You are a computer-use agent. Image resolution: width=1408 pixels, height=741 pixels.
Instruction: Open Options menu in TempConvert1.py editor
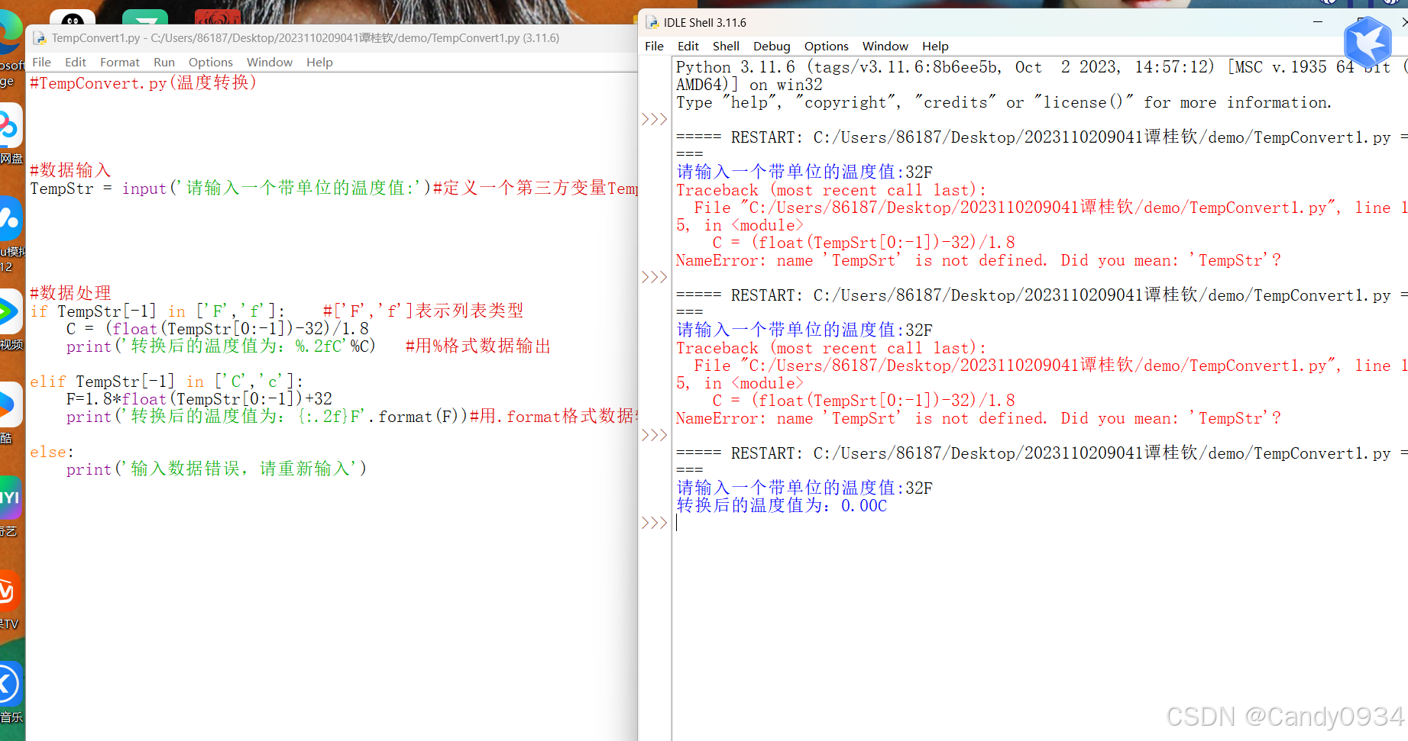tap(211, 62)
